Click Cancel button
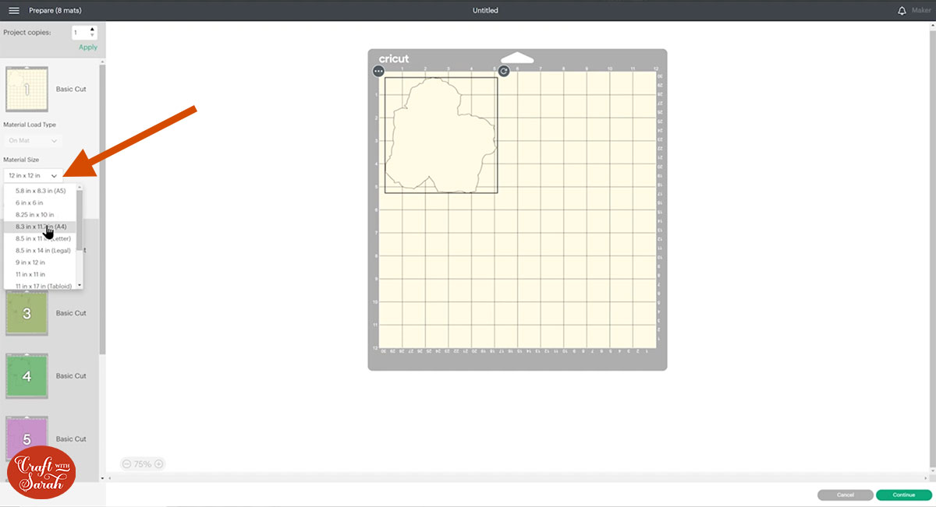Screen dimensions: 936x507 tap(845, 495)
